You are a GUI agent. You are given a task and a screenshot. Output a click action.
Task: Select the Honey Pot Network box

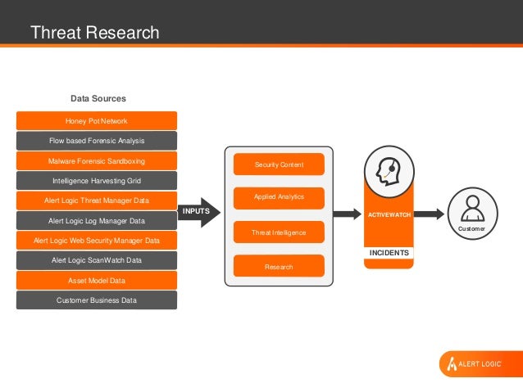tap(97, 120)
